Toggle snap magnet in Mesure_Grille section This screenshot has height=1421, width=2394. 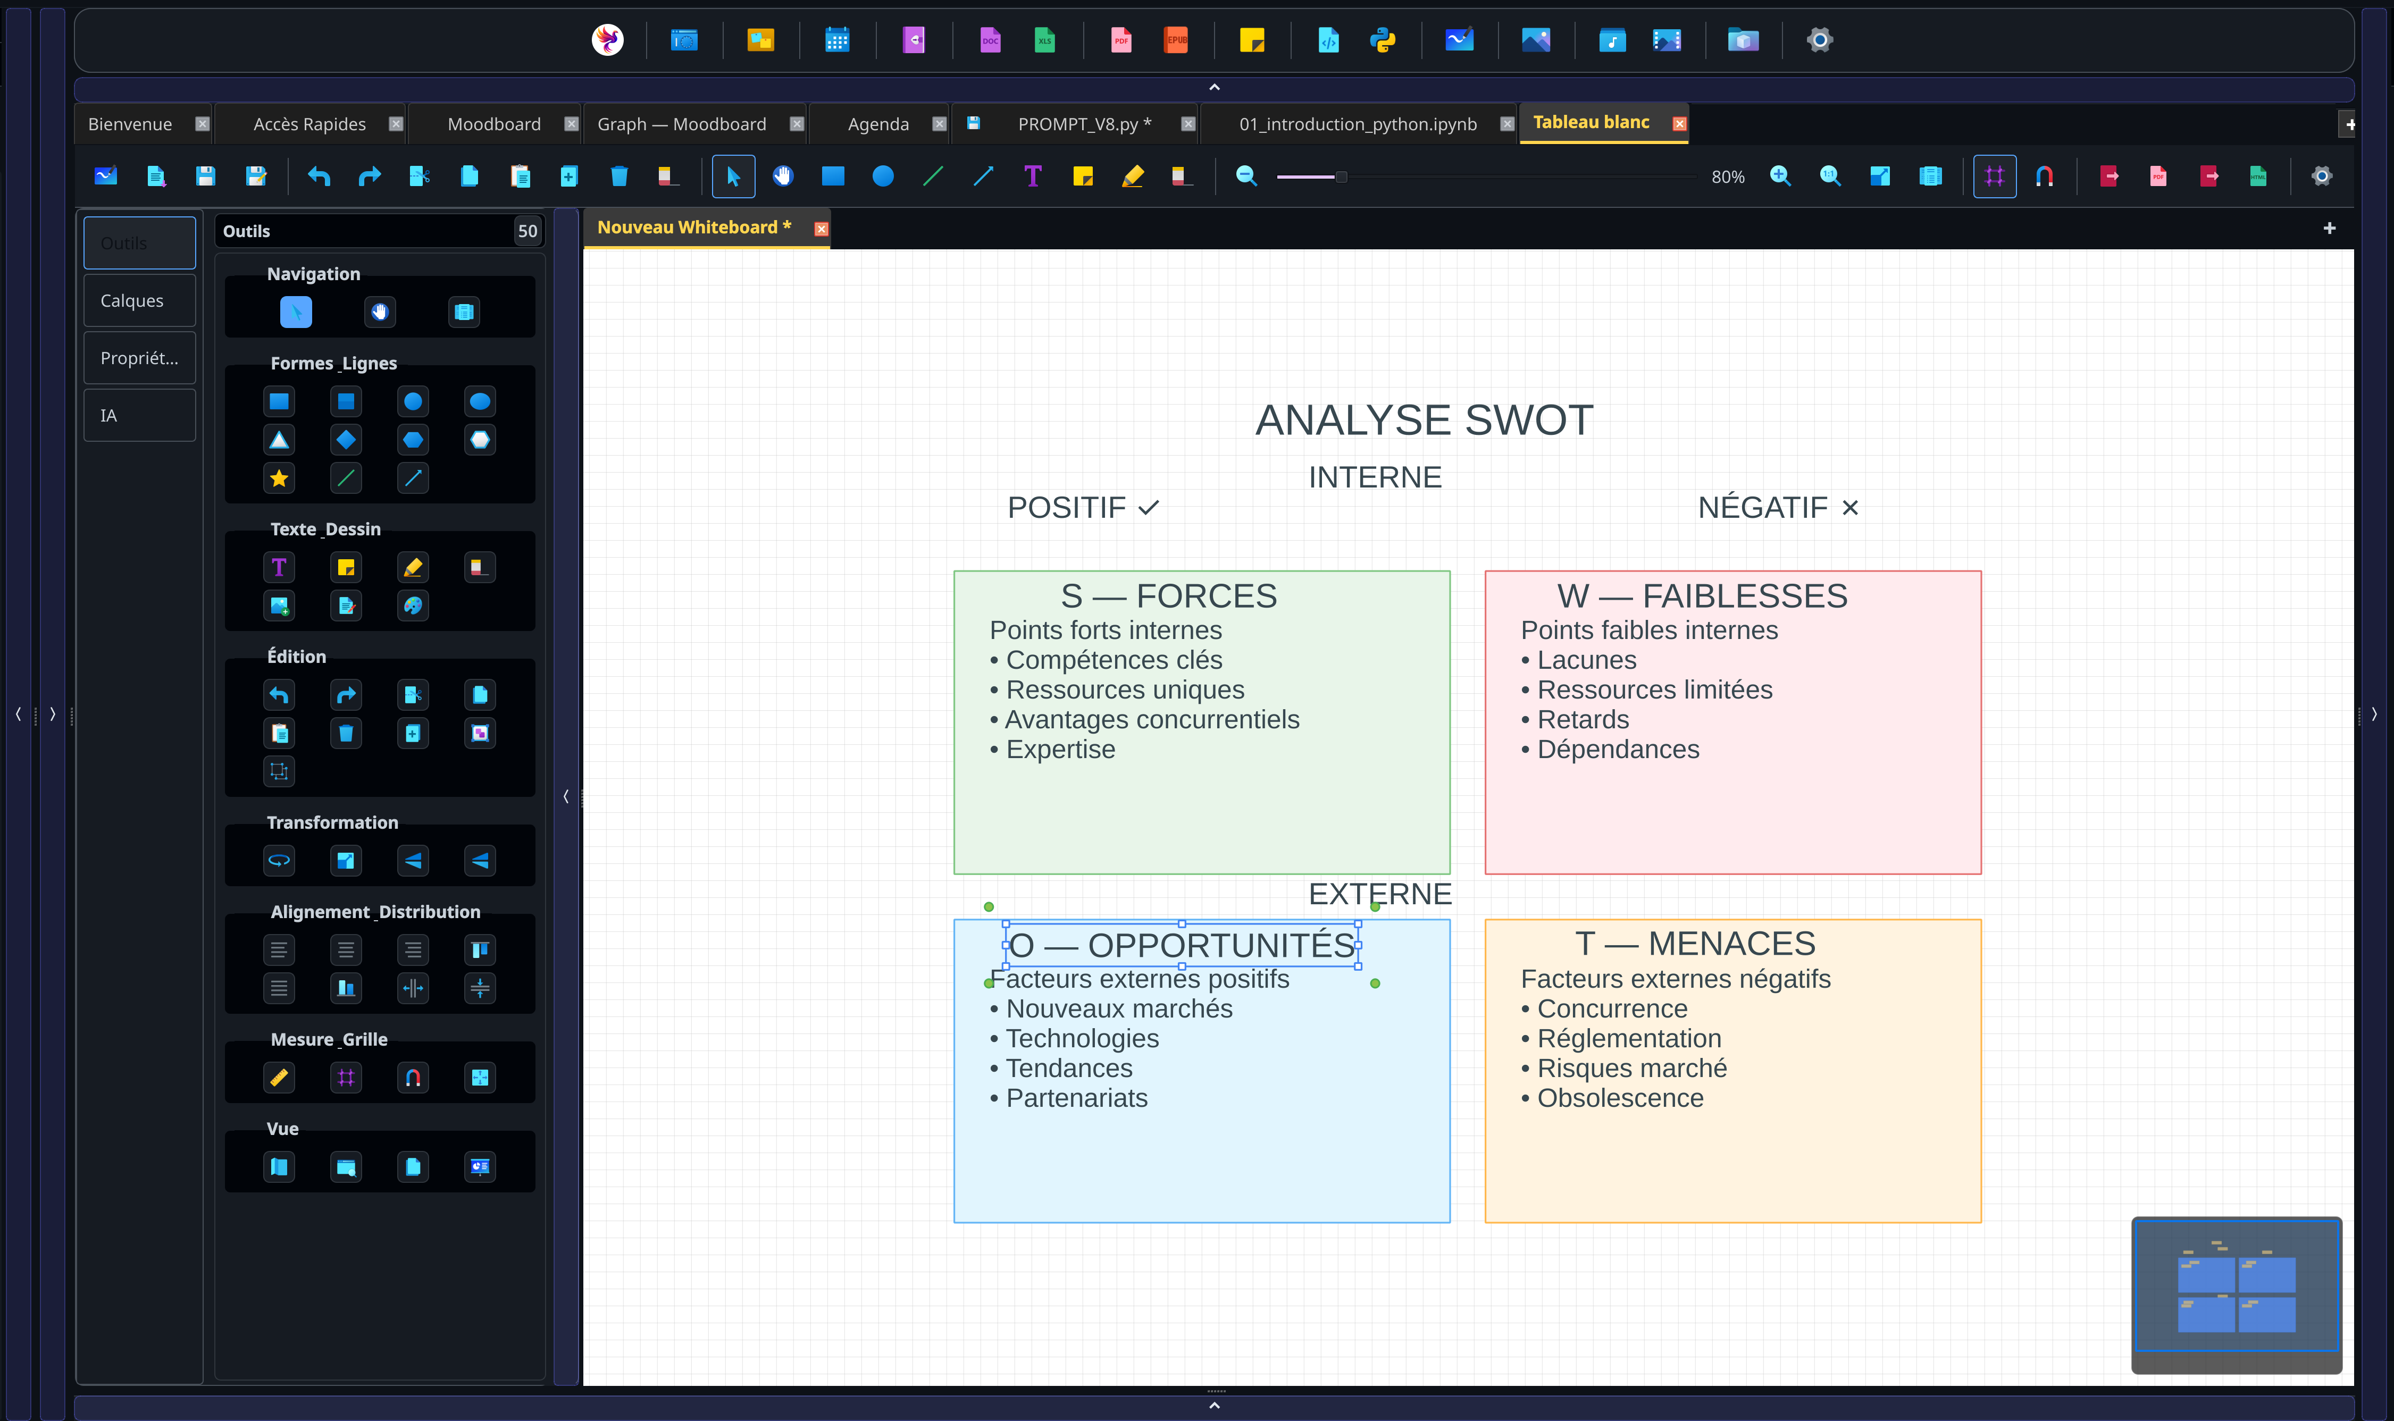[x=413, y=1077]
